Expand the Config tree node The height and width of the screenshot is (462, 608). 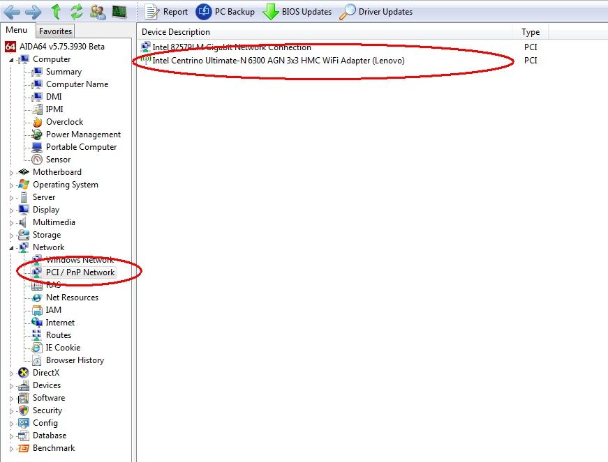[x=11, y=424]
